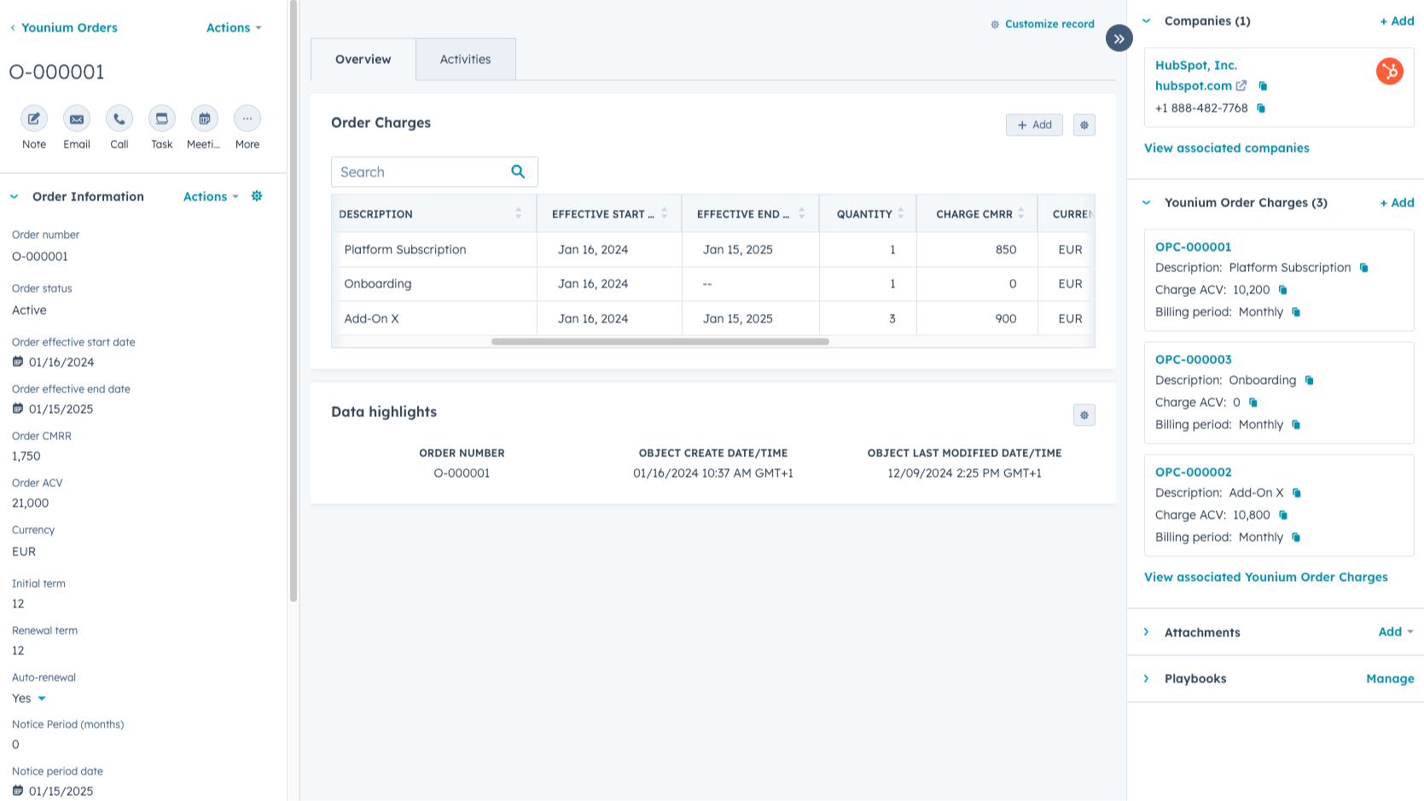
Task: Open the More actions ellipsis icon
Action: pyautogui.click(x=247, y=119)
